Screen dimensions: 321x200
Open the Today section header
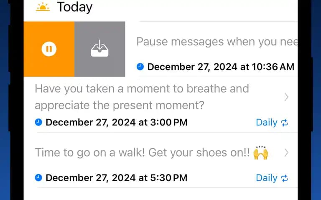[x=74, y=7]
